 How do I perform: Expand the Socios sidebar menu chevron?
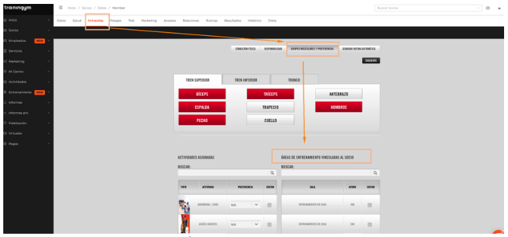click(x=48, y=31)
